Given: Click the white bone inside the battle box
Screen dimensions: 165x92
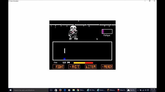Looking at the screenshot, I should [65, 51].
